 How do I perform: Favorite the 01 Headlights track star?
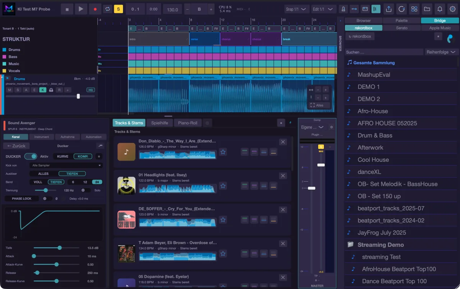coord(223,186)
